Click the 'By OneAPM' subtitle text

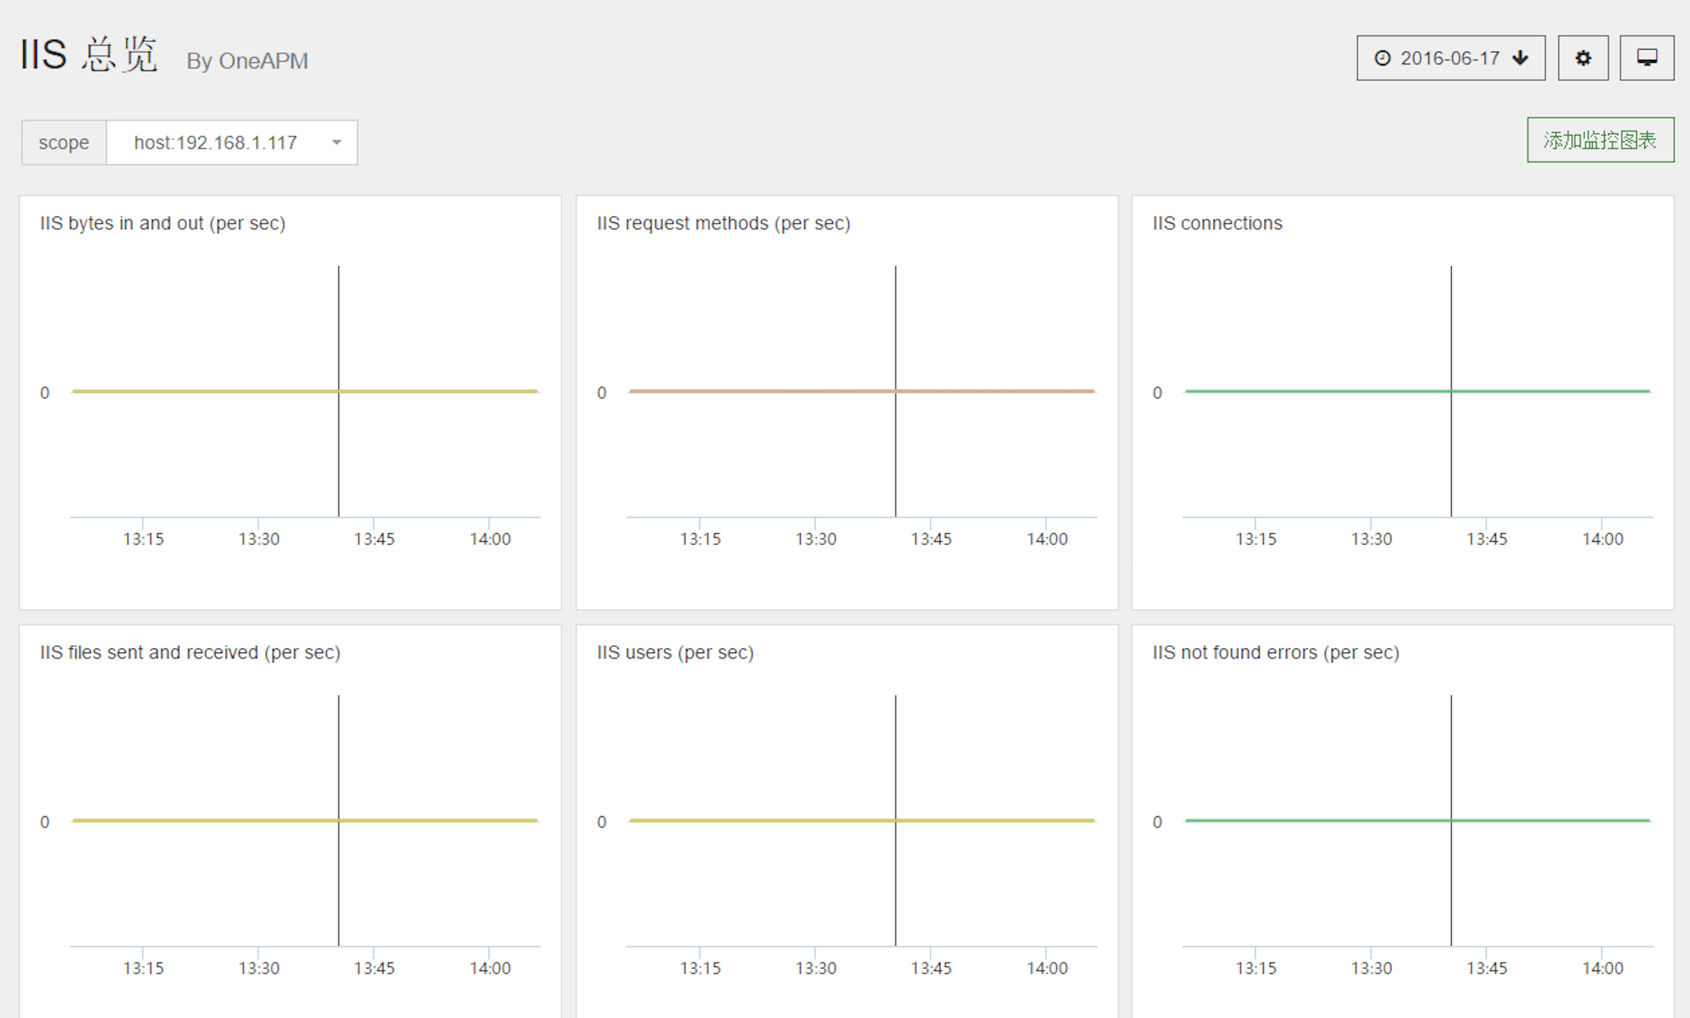coord(247,62)
